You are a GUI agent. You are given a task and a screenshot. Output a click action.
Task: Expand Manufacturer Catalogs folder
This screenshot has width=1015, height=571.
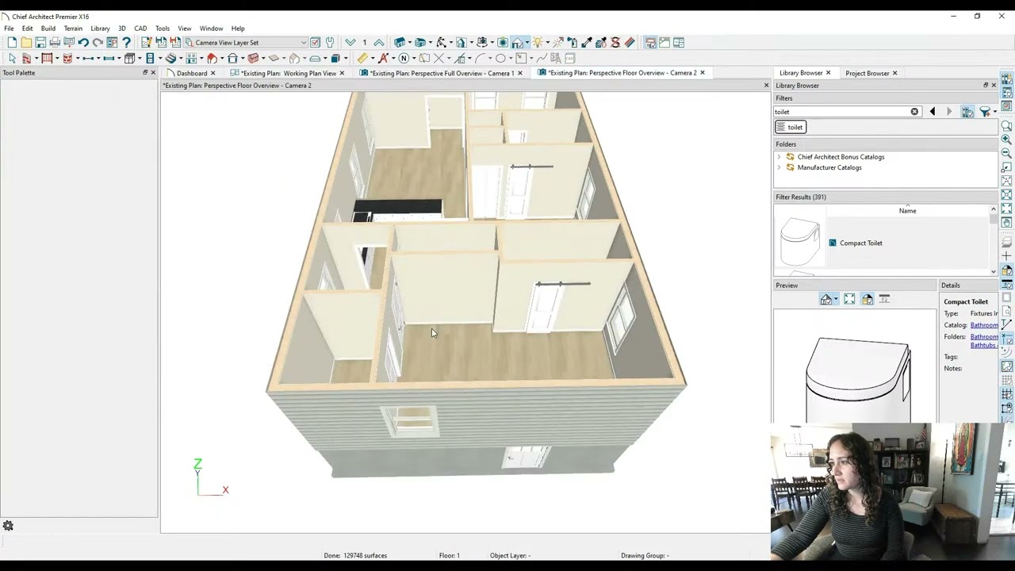(x=779, y=167)
